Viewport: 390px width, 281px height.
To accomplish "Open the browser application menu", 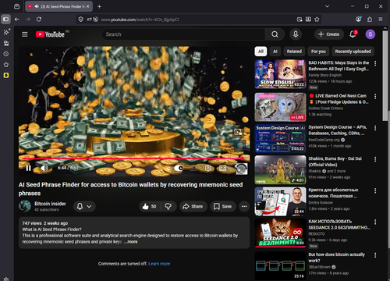I will (381, 20).
